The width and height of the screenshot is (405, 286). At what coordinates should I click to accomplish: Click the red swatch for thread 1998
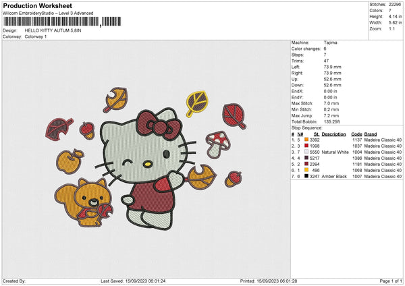point(306,146)
